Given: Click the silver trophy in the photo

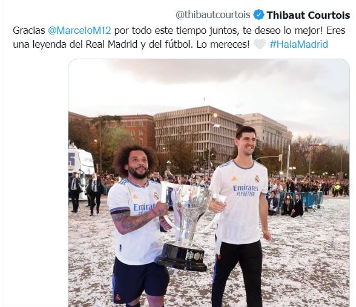Looking at the screenshot, I should (x=186, y=225).
